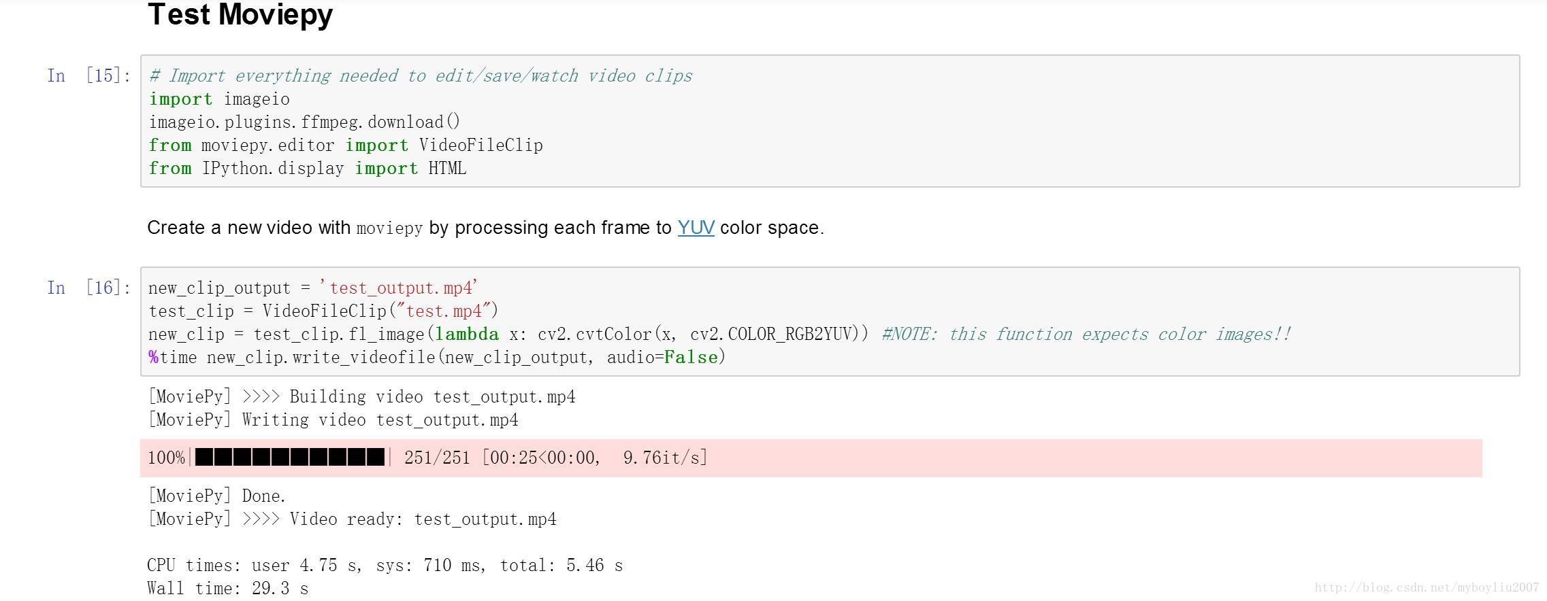Click the lambda keyword in cell 16

[x=467, y=334]
